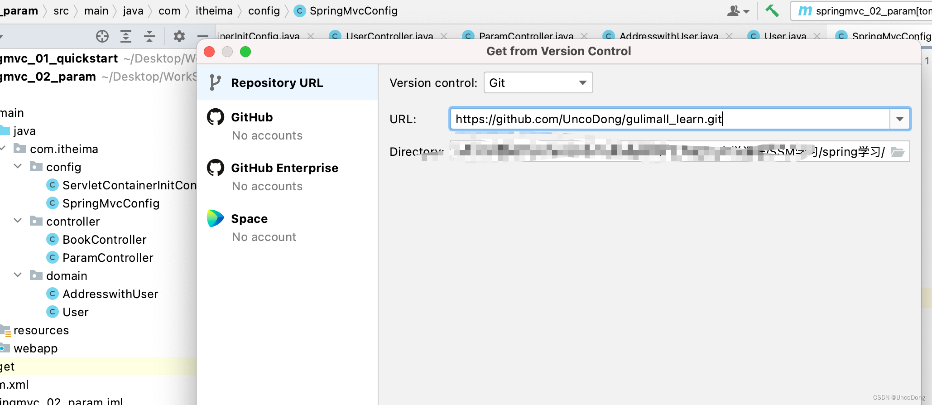Click 'src' in the breadcrumb path
Image resolution: width=932 pixels, height=405 pixels.
point(61,11)
